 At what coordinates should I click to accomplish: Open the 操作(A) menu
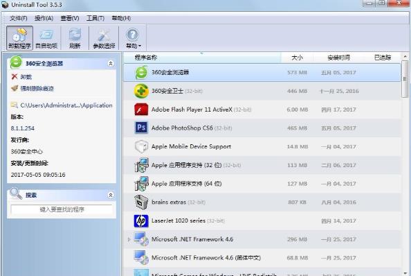(44, 18)
